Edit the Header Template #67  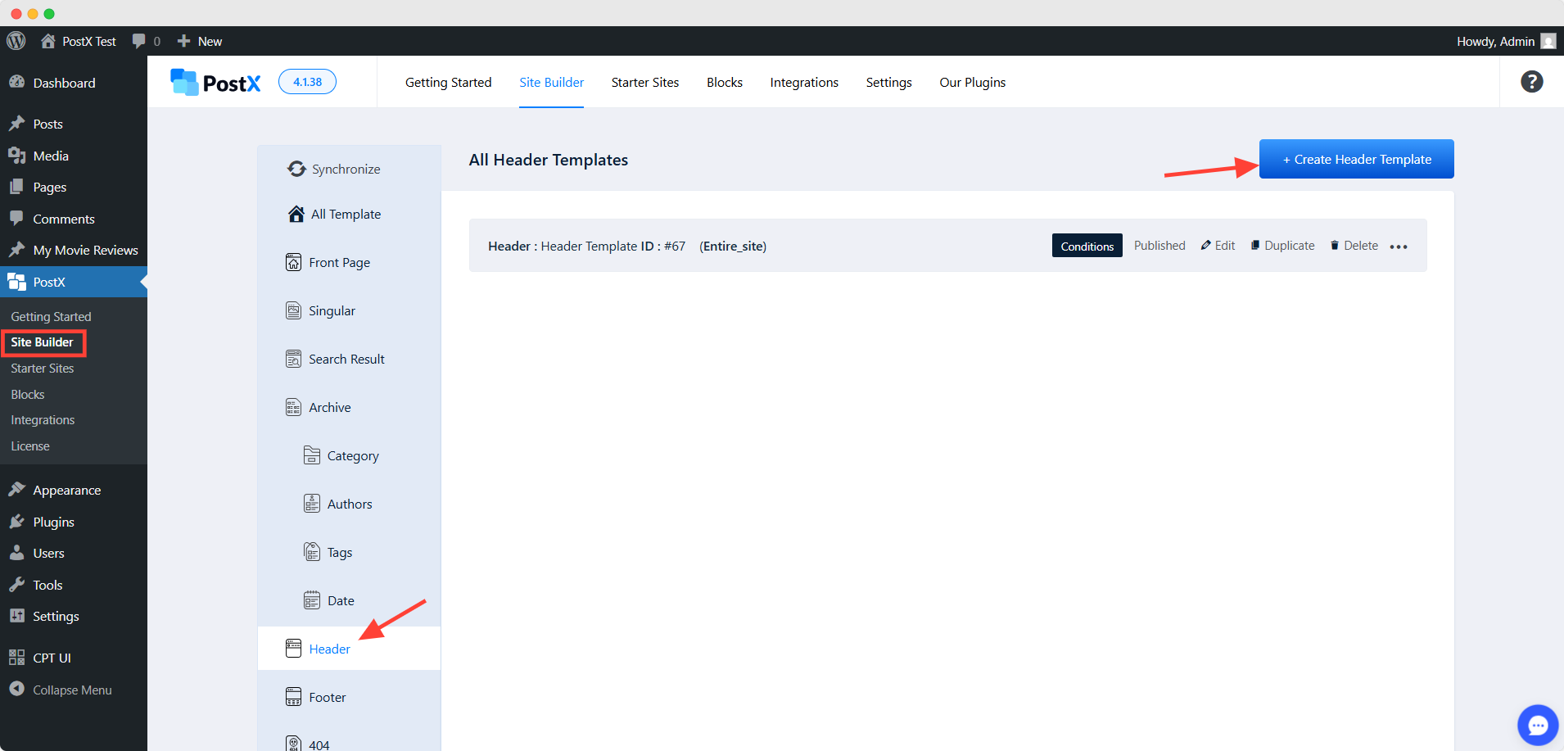[x=1218, y=246]
